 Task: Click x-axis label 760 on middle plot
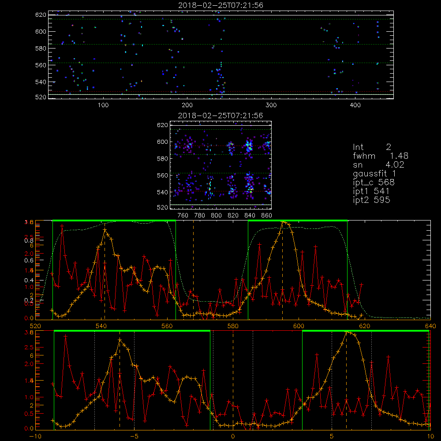pos(183,216)
